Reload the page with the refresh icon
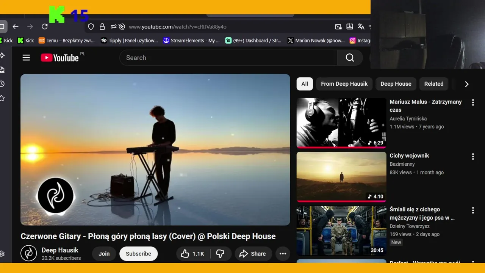The image size is (485, 273). point(45,27)
